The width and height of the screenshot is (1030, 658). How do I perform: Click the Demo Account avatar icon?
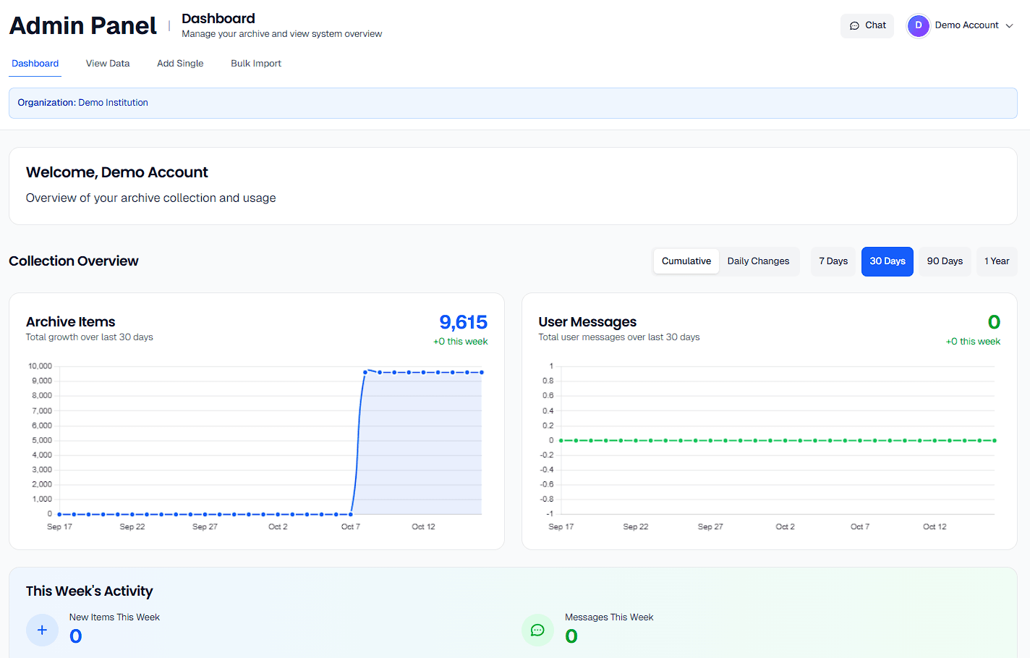point(918,25)
